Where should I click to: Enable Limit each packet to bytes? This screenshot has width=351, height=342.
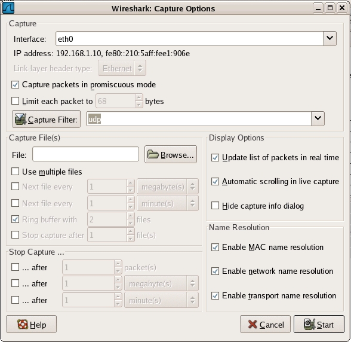16,101
